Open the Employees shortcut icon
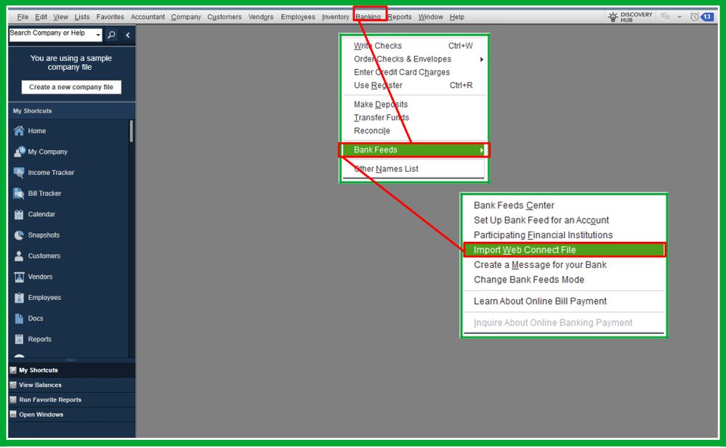The image size is (726, 448). 19,298
